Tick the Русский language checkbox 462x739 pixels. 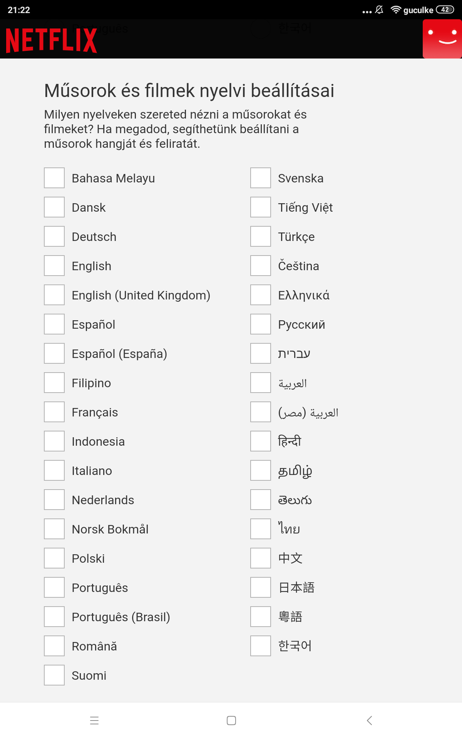(x=261, y=324)
